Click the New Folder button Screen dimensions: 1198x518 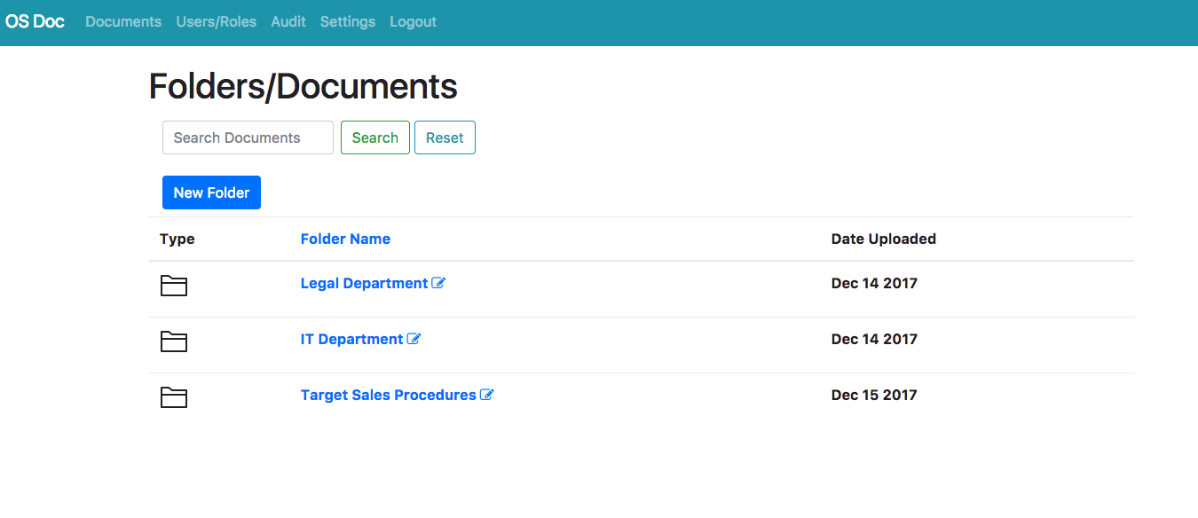pos(211,192)
